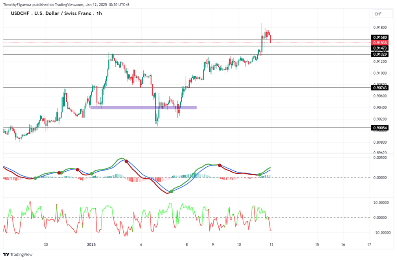The image size is (397, 260).
Task: Click the 0.91580 price label
Action: pos(380,37)
